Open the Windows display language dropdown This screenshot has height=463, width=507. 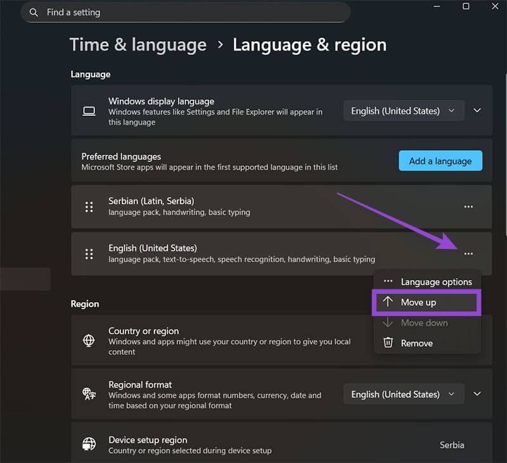pyautogui.click(x=403, y=110)
